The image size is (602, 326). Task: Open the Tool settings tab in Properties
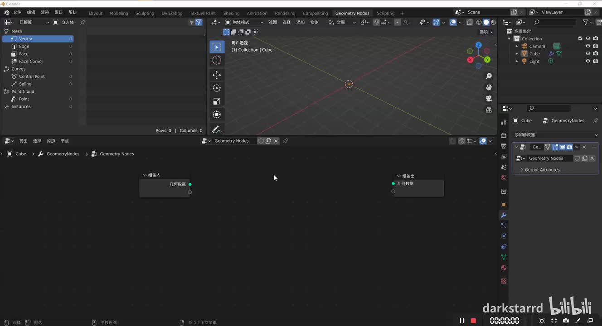point(504,122)
